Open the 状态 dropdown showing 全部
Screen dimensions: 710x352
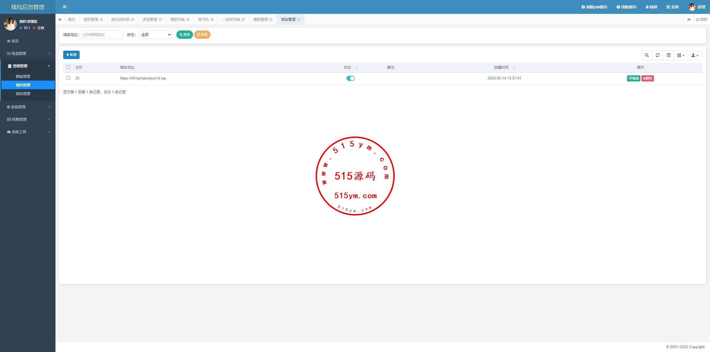pos(156,35)
